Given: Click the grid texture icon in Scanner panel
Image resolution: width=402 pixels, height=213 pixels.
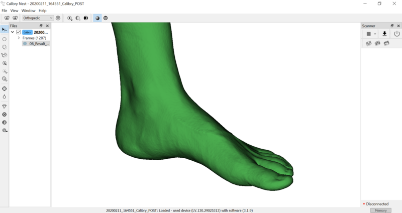Looking at the screenshot, I should click(369, 44).
